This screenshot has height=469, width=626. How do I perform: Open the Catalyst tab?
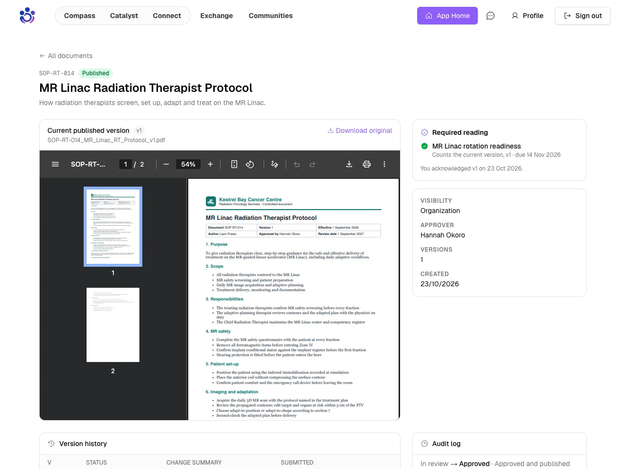point(124,16)
